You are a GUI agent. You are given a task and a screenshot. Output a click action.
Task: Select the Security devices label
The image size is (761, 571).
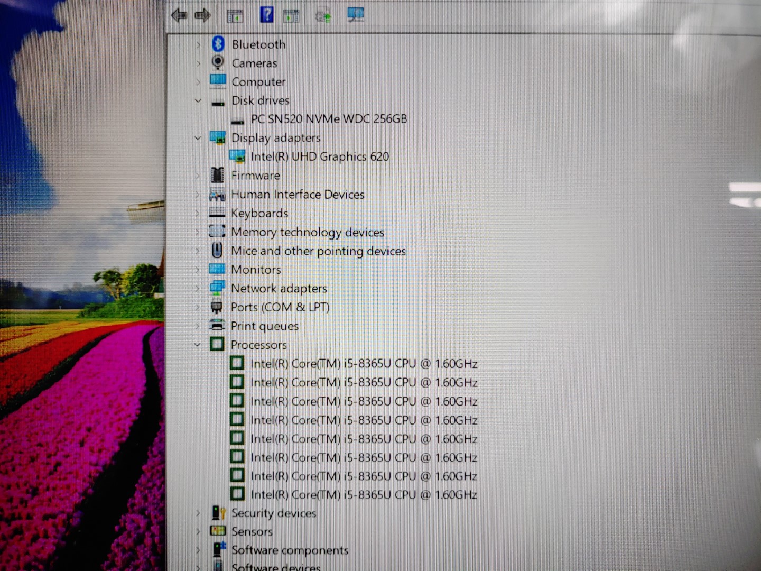pos(274,513)
